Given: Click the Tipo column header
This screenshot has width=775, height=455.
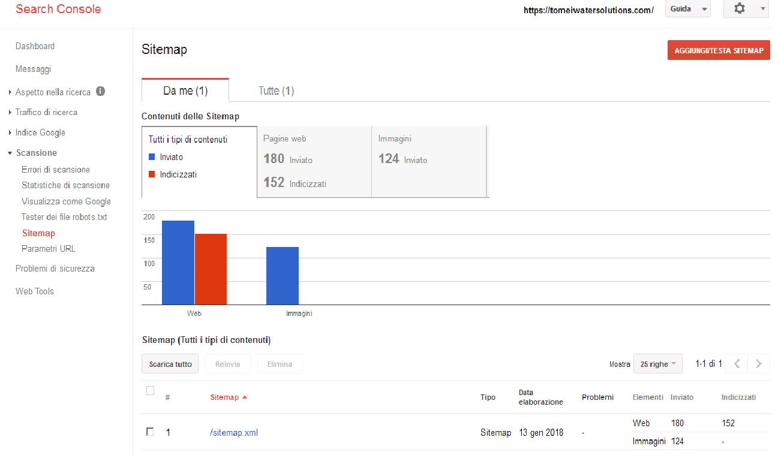Looking at the screenshot, I should pos(488,397).
